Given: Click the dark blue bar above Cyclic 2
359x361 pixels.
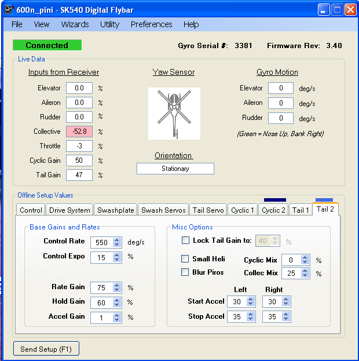Looking at the screenshot, I should tap(275, 200).
